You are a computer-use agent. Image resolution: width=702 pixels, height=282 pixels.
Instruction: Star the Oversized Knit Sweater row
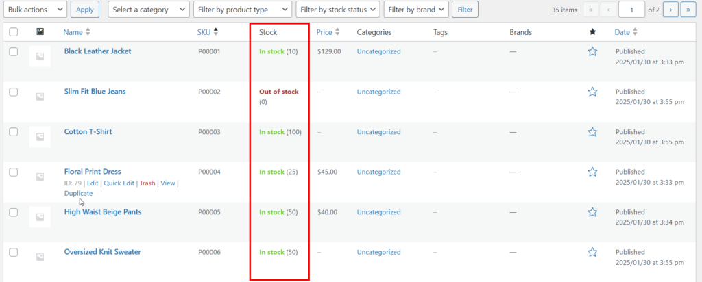(592, 253)
